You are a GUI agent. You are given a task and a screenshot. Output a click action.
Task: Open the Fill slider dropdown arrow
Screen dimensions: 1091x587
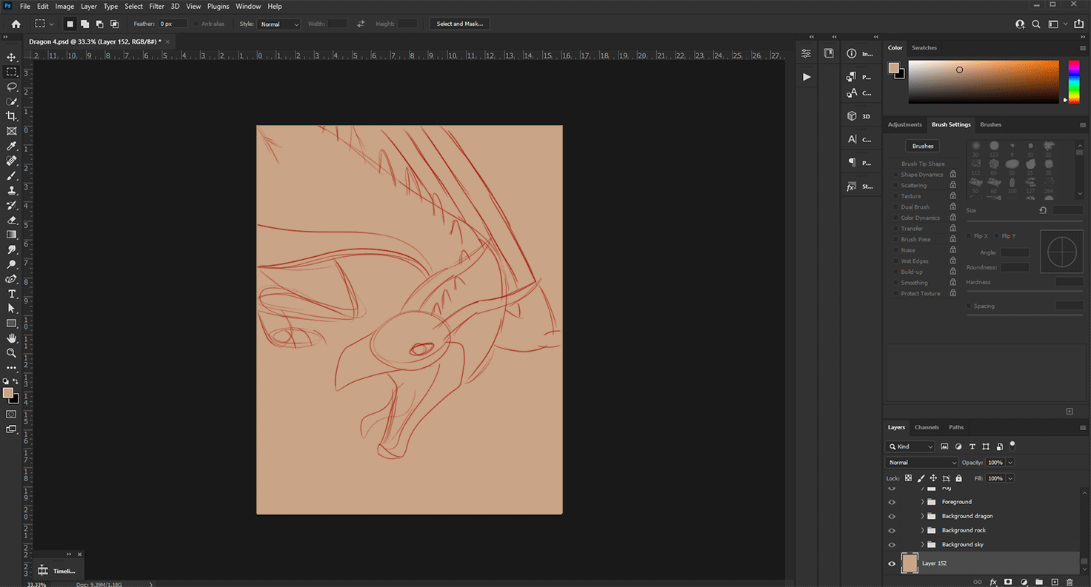point(1010,479)
